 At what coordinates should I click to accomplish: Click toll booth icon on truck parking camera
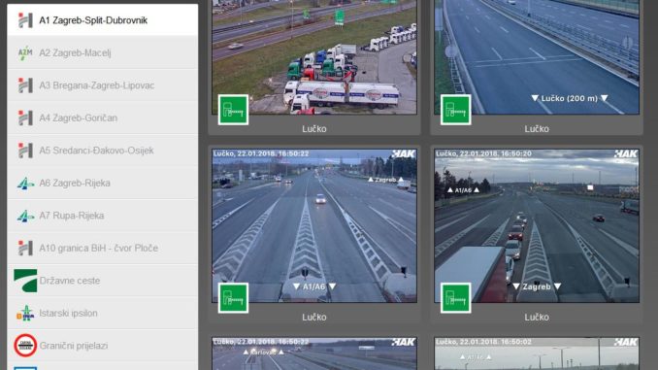tap(233, 110)
